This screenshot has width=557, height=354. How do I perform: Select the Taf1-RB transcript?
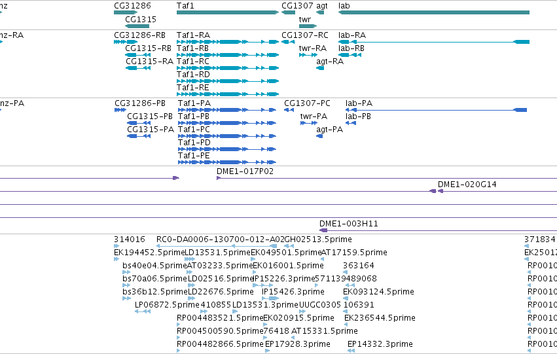pyautogui.click(x=228, y=55)
